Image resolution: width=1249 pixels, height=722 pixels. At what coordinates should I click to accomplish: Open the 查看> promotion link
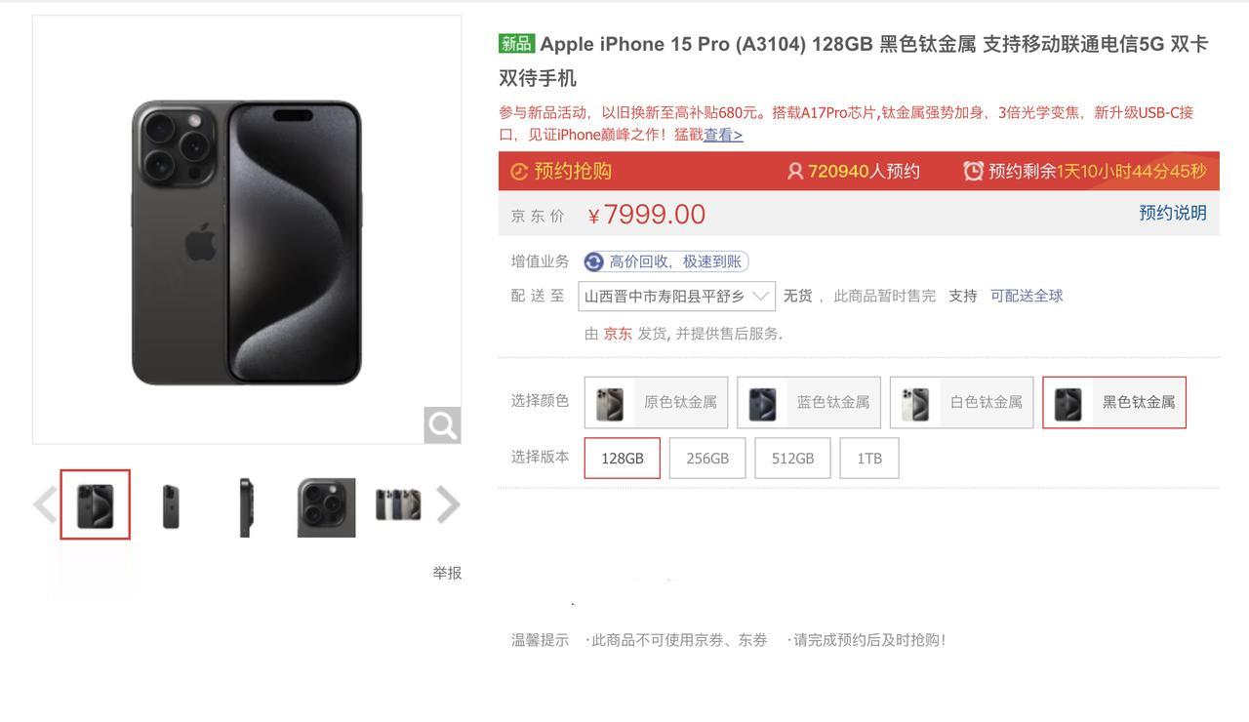coord(723,135)
